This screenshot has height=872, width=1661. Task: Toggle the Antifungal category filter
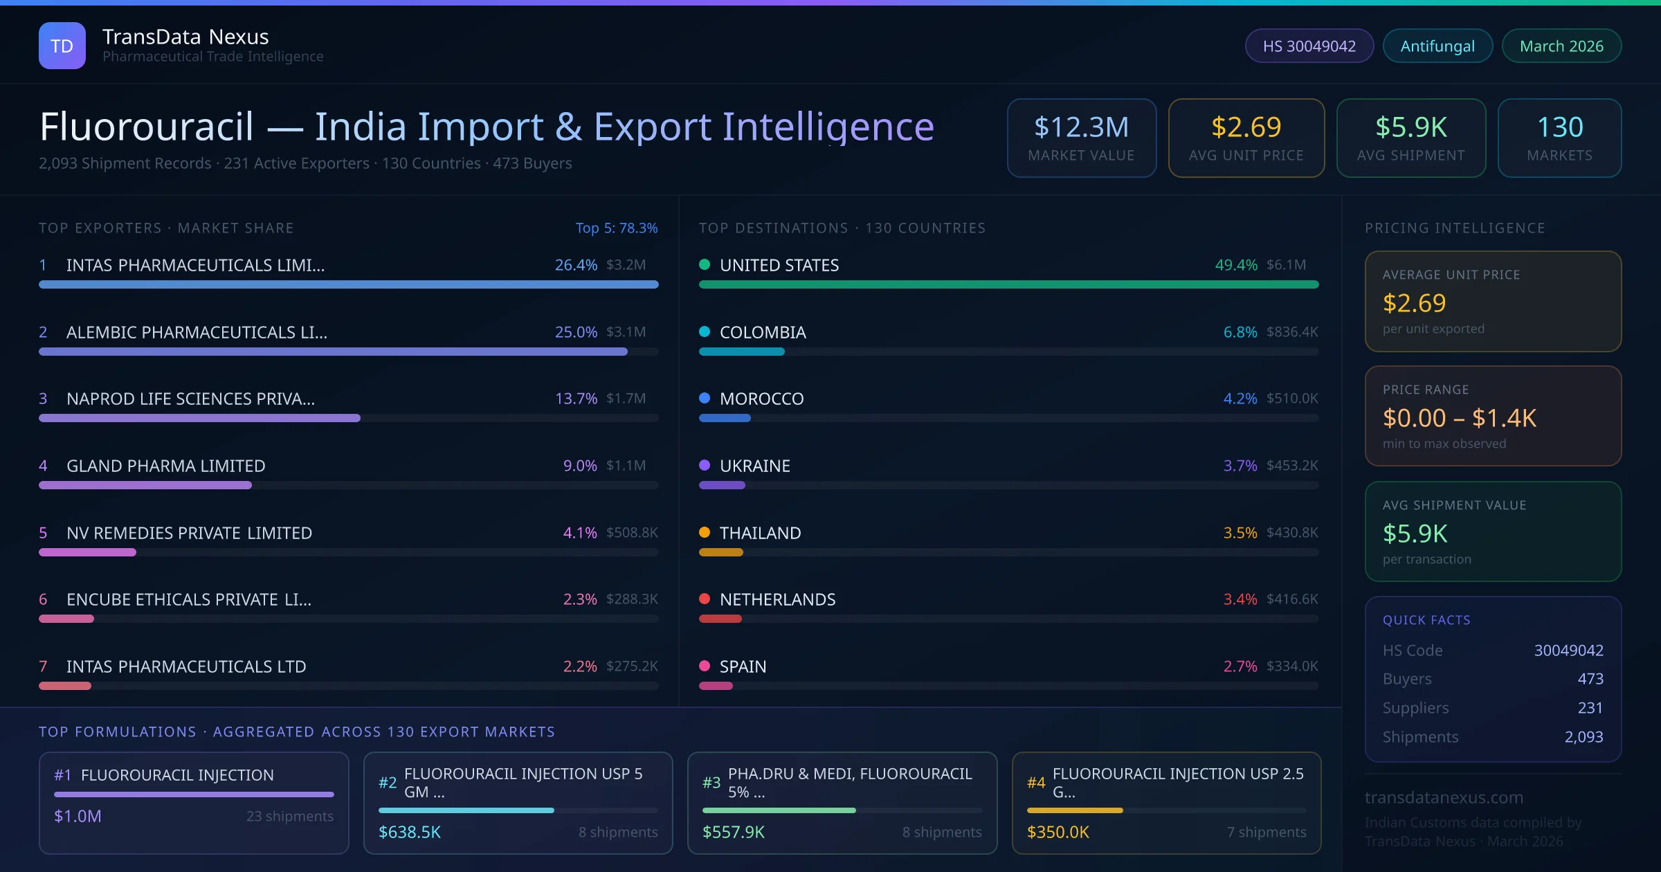coord(1437,46)
